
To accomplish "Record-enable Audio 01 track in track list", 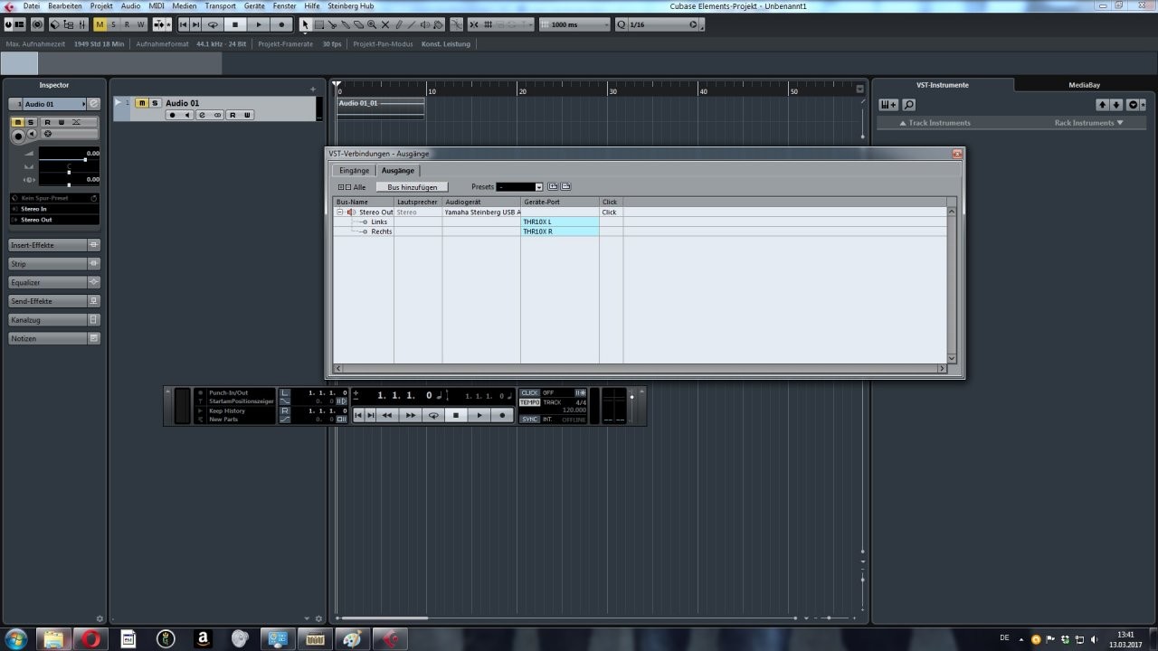I will (x=173, y=115).
